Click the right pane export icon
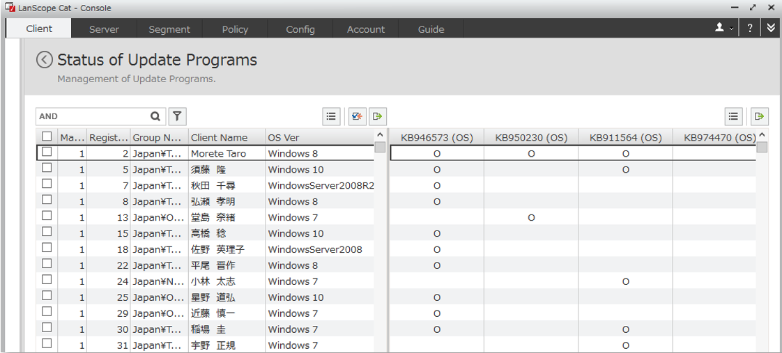782x353 pixels. click(x=760, y=116)
